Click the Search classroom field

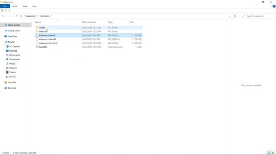257,16
